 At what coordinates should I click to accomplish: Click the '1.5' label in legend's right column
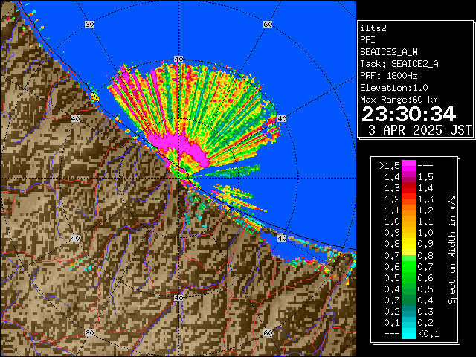[x=425, y=177]
